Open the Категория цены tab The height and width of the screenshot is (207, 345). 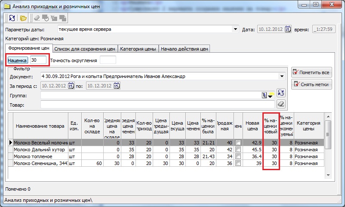(x=138, y=49)
